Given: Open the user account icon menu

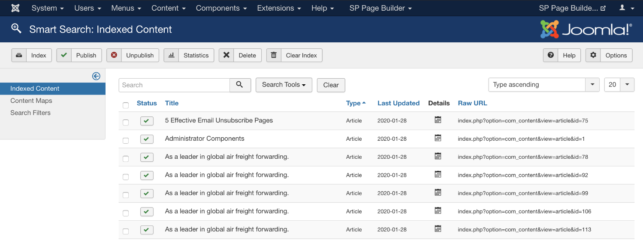Looking at the screenshot, I should [626, 8].
